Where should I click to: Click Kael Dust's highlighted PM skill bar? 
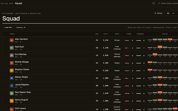(160, 47)
